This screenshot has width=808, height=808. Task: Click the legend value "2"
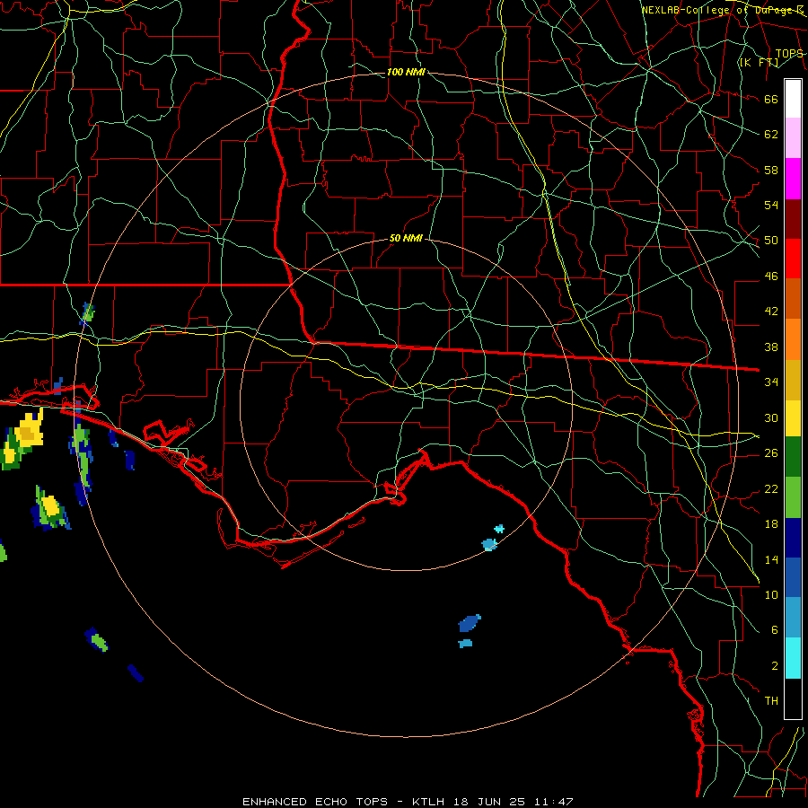click(x=774, y=665)
